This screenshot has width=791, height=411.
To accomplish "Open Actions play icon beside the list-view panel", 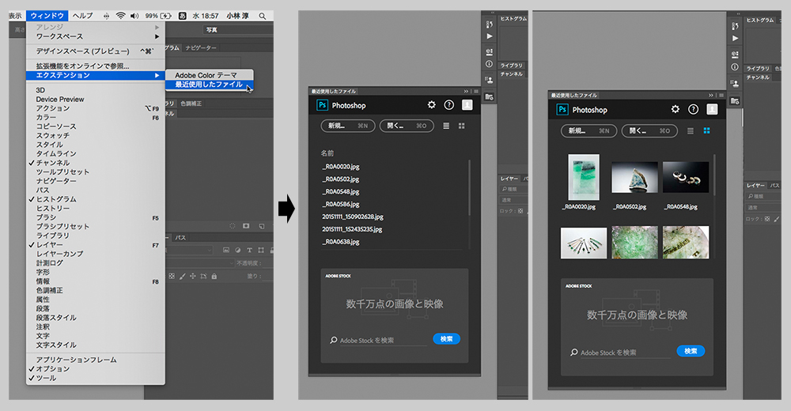I will 490,36.
